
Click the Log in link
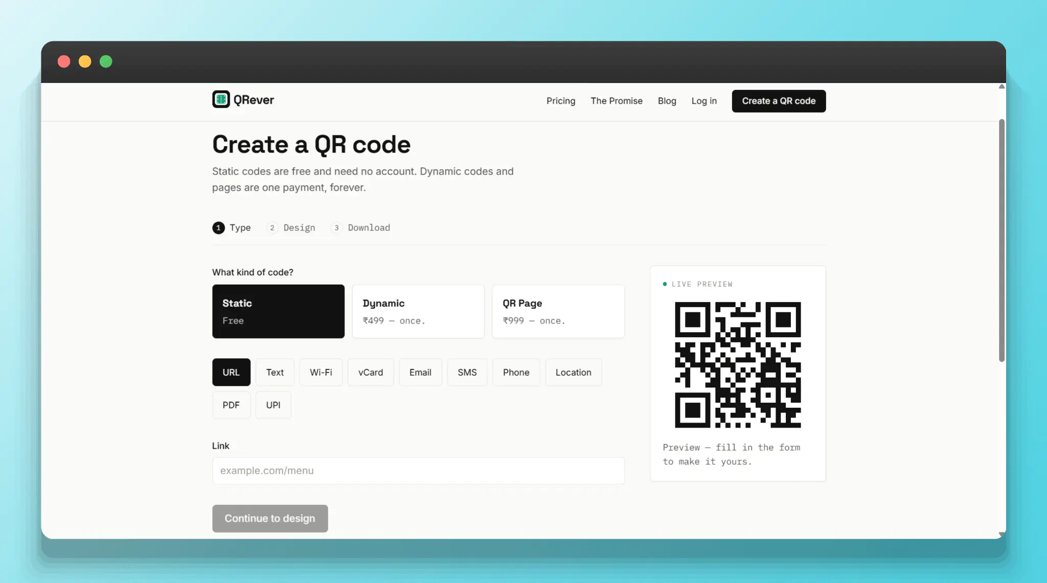[704, 101]
